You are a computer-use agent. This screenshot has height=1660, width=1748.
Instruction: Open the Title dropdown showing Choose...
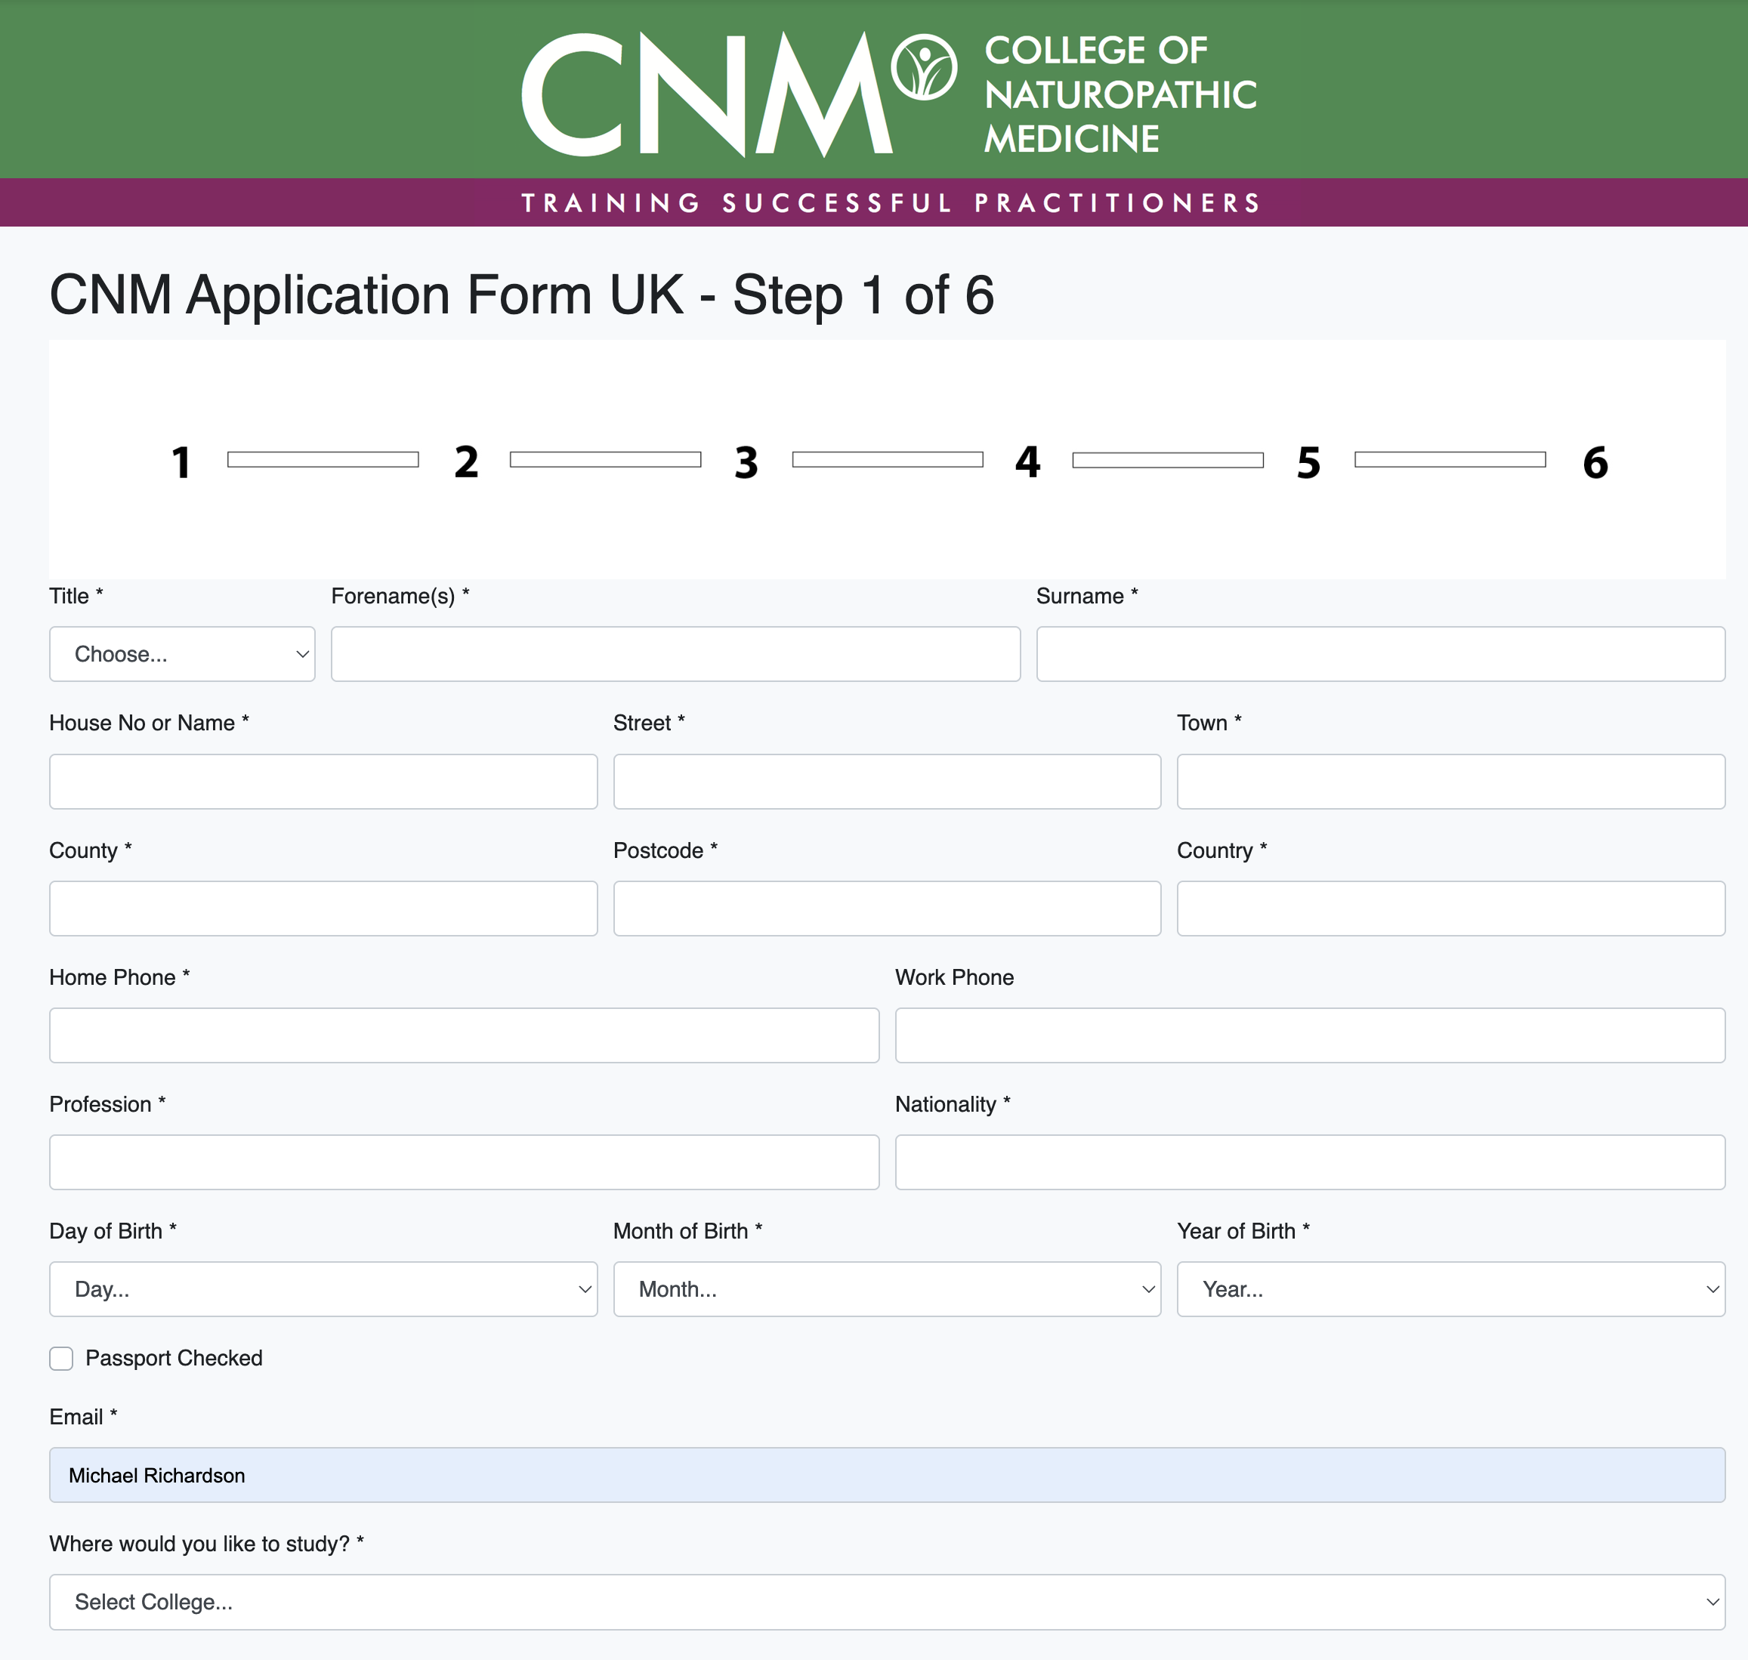point(181,654)
